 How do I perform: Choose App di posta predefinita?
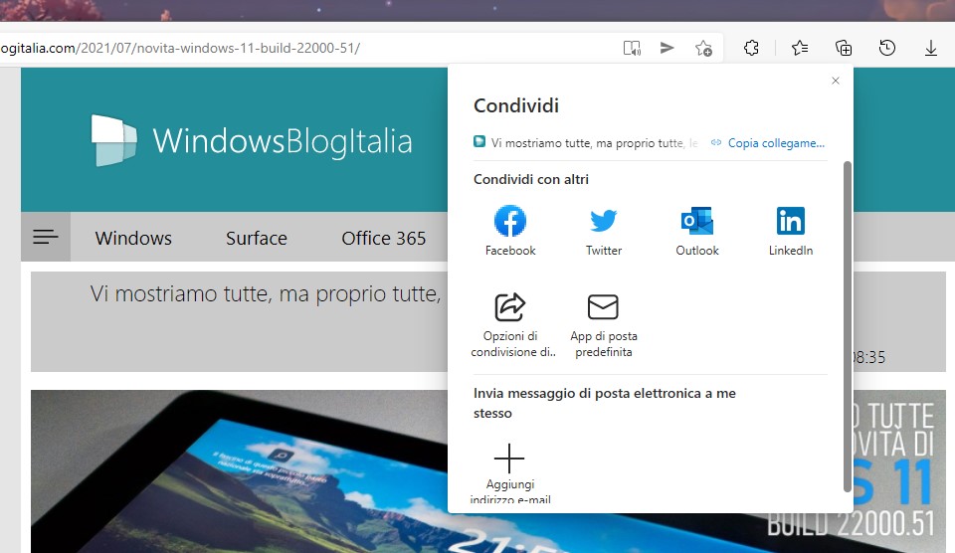point(604,325)
